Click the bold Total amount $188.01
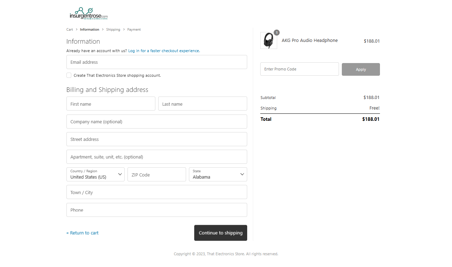The height and width of the screenshot is (267, 452). click(371, 119)
